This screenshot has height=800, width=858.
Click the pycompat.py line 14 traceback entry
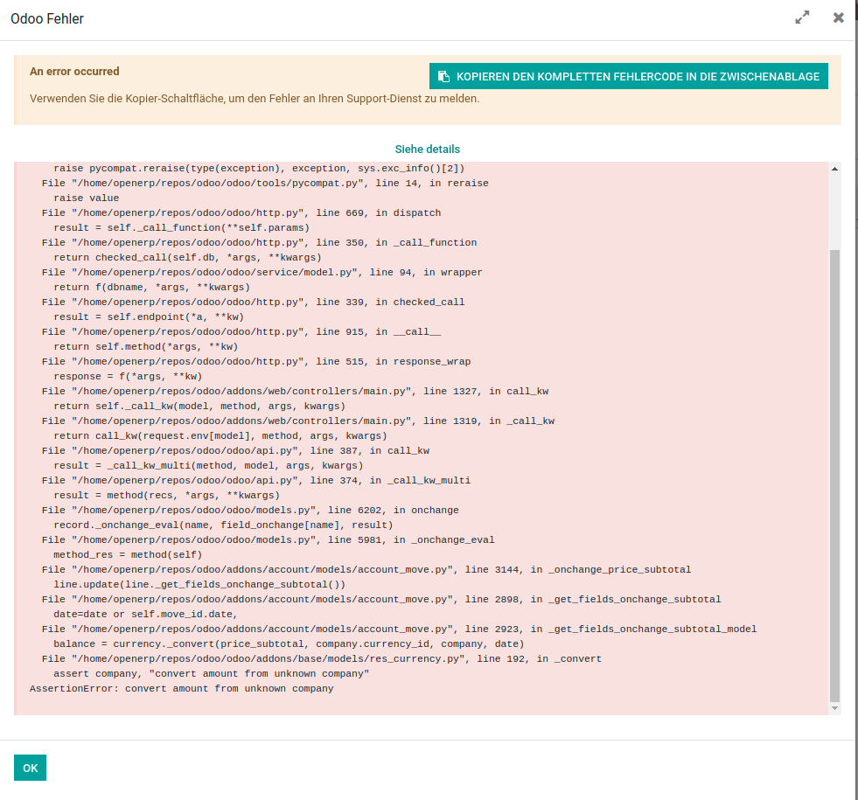pyautogui.click(x=265, y=184)
